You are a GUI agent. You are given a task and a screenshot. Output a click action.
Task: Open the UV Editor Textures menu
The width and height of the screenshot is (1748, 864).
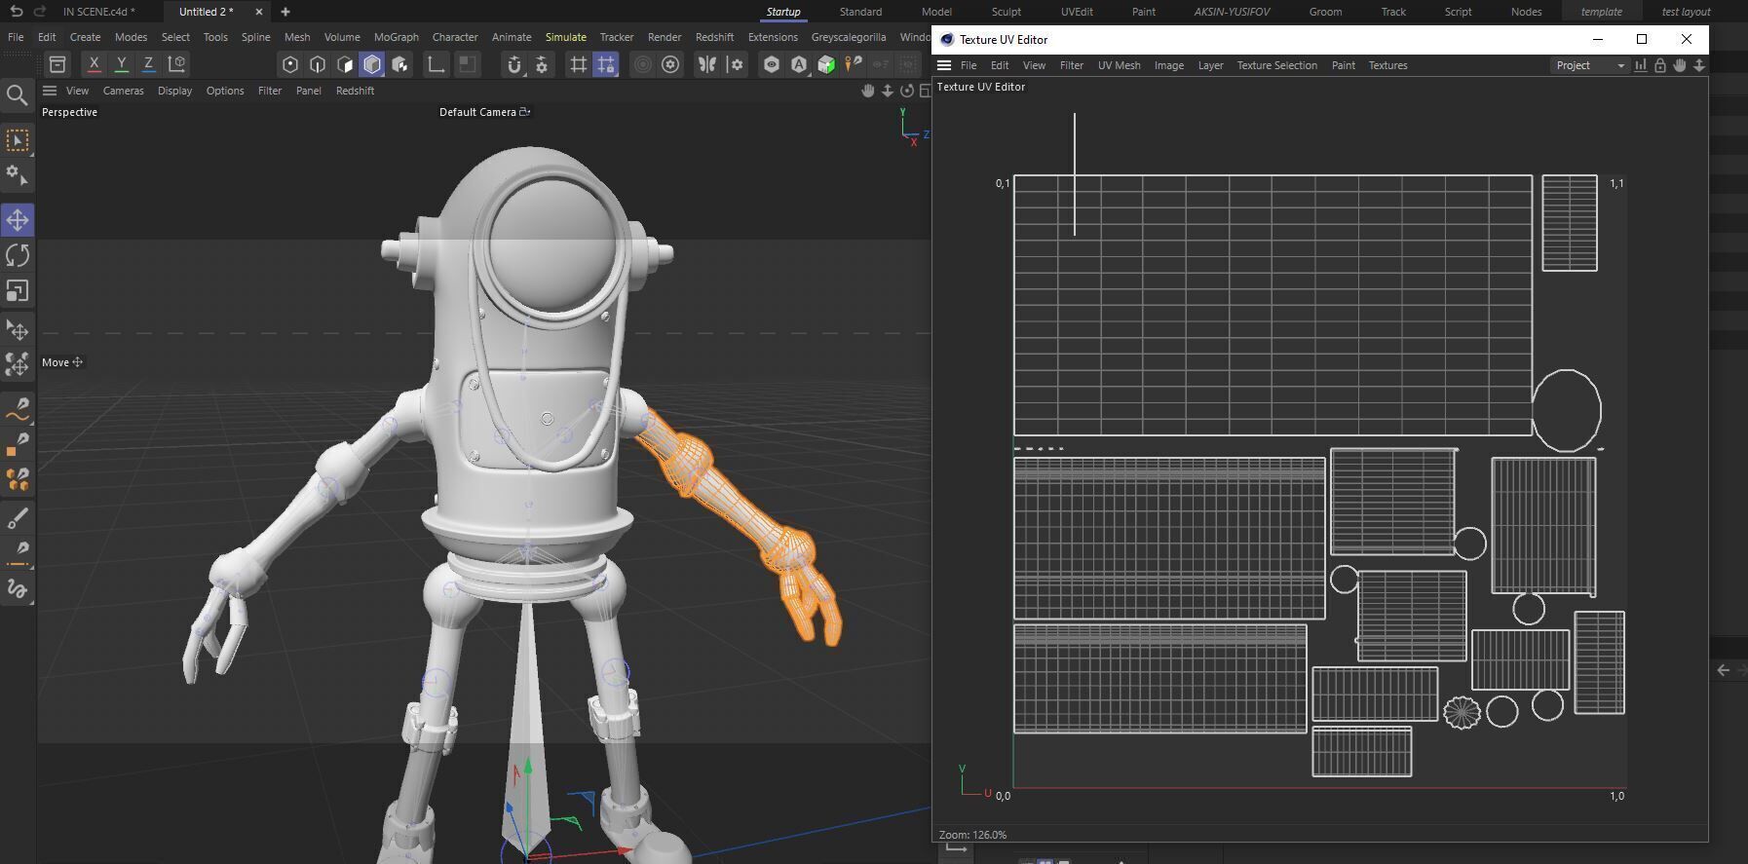pyautogui.click(x=1387, y=65)
